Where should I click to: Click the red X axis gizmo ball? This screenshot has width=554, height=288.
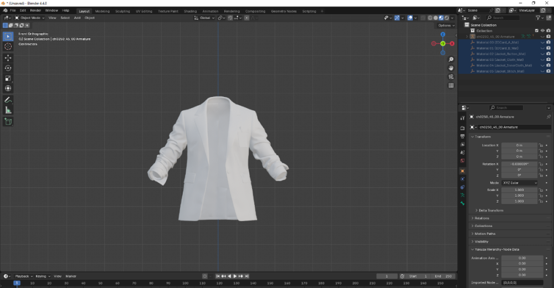click(x=452, y=43)
